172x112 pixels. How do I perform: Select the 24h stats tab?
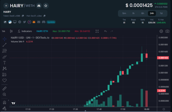click(152, 13)
